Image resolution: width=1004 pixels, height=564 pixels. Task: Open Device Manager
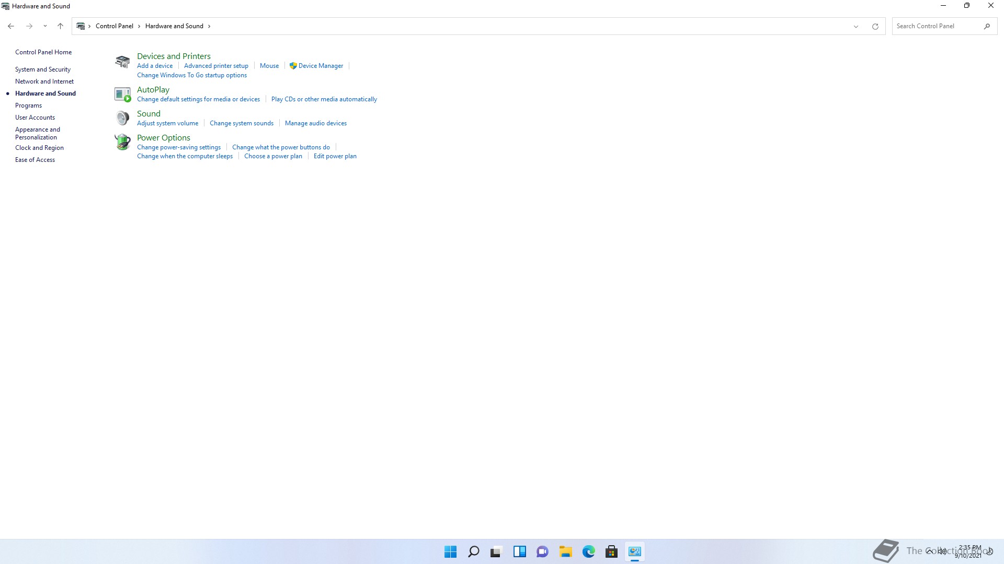tap(321, 66)
